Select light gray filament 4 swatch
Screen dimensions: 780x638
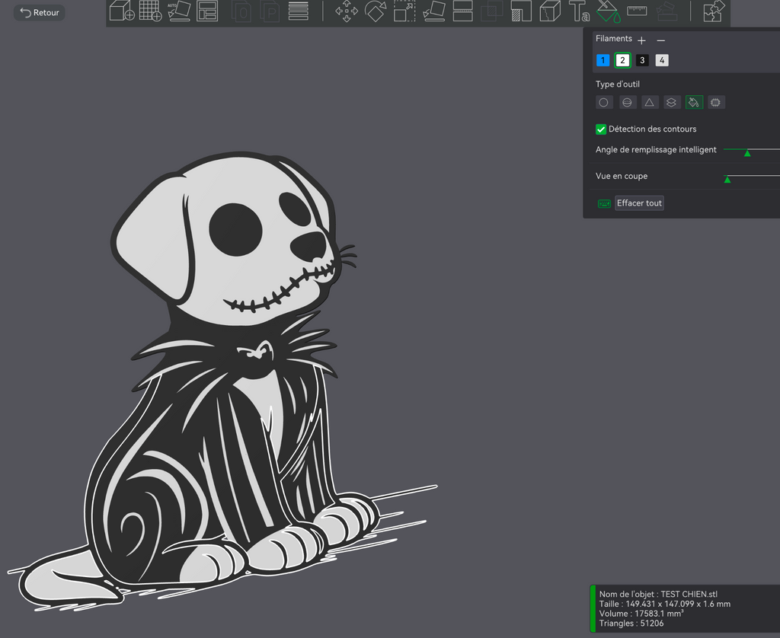(x=662, y=60)
